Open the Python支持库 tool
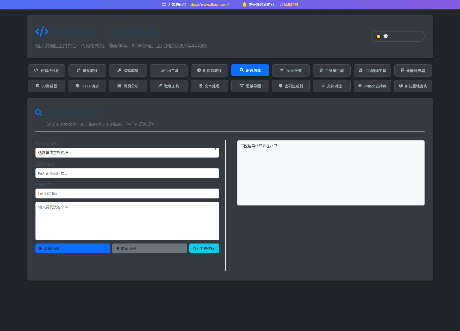460x331 pixels. [x=372, y=86]
